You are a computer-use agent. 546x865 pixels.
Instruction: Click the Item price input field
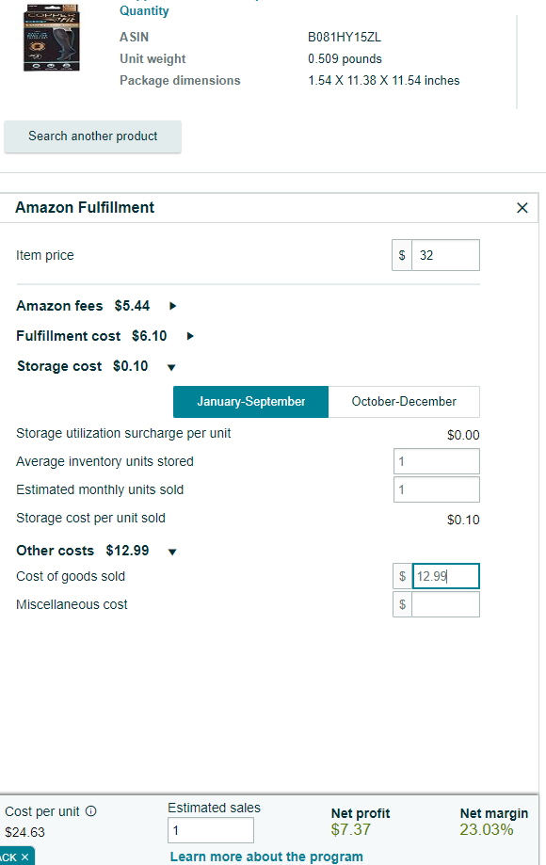click(x=445, y=255)
